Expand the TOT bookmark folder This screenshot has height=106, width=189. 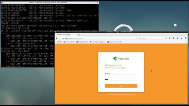59,42
